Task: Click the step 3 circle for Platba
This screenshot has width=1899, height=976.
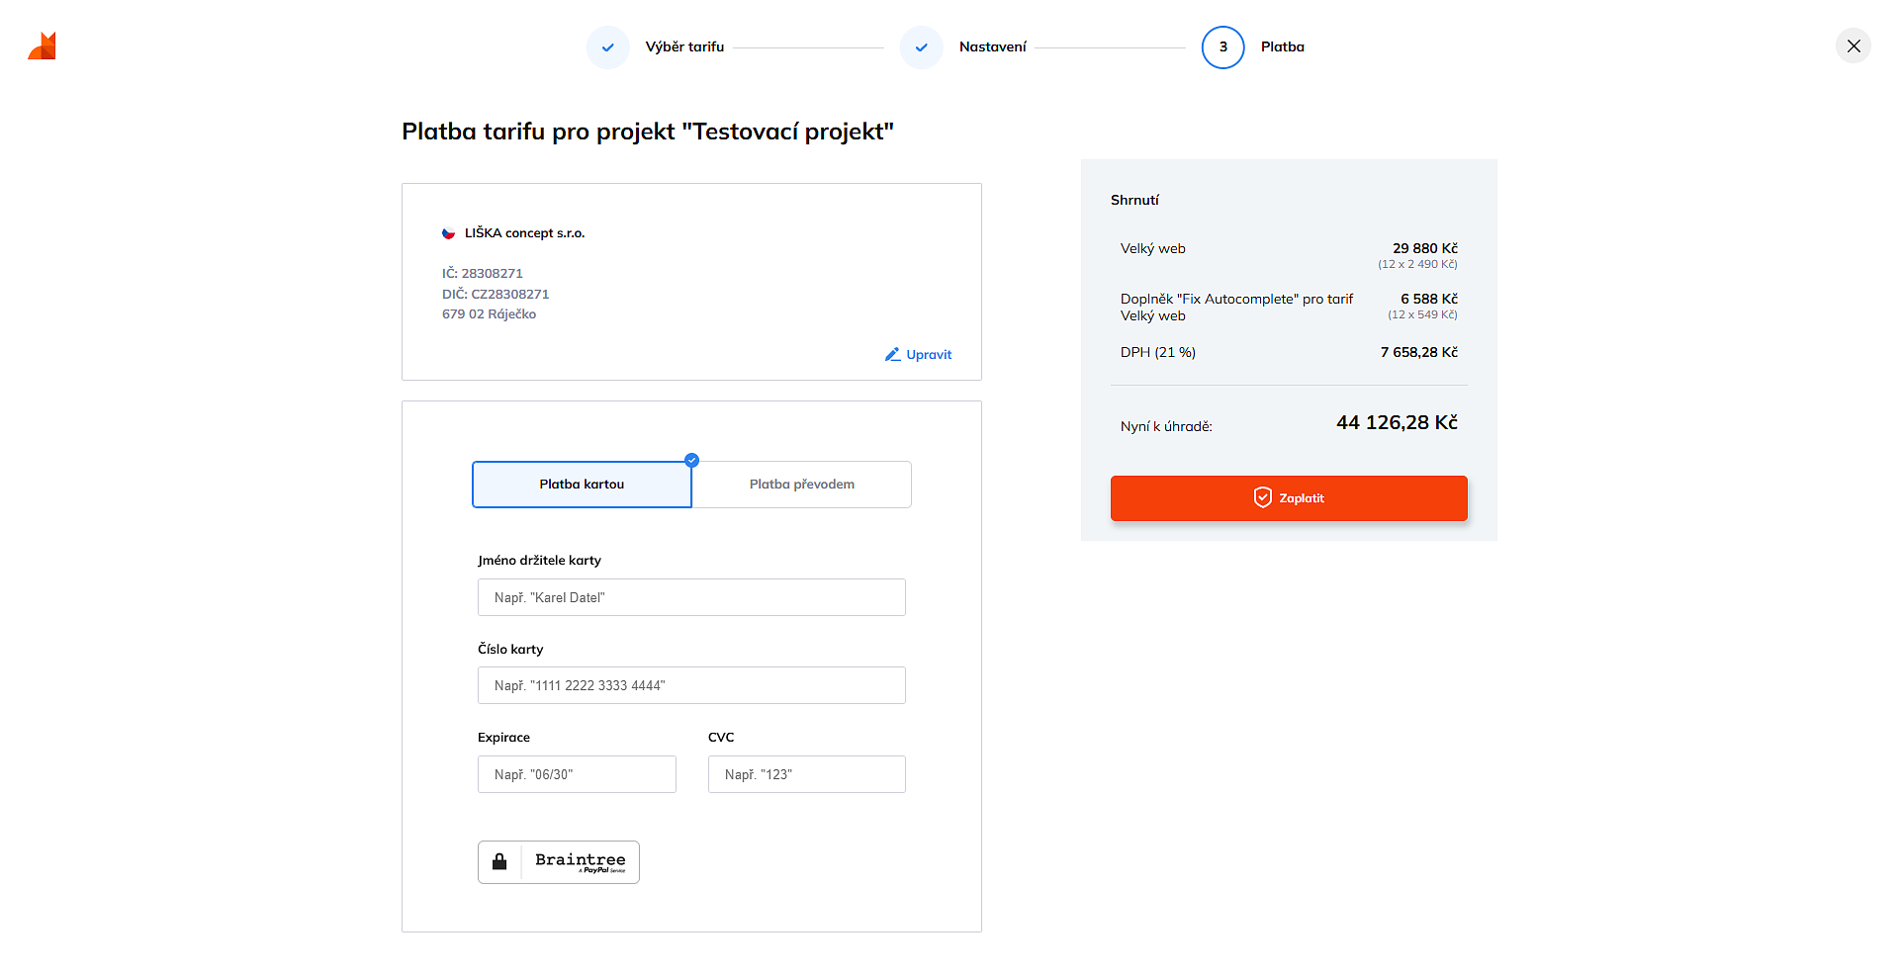Action: [x=1222, y=47]
